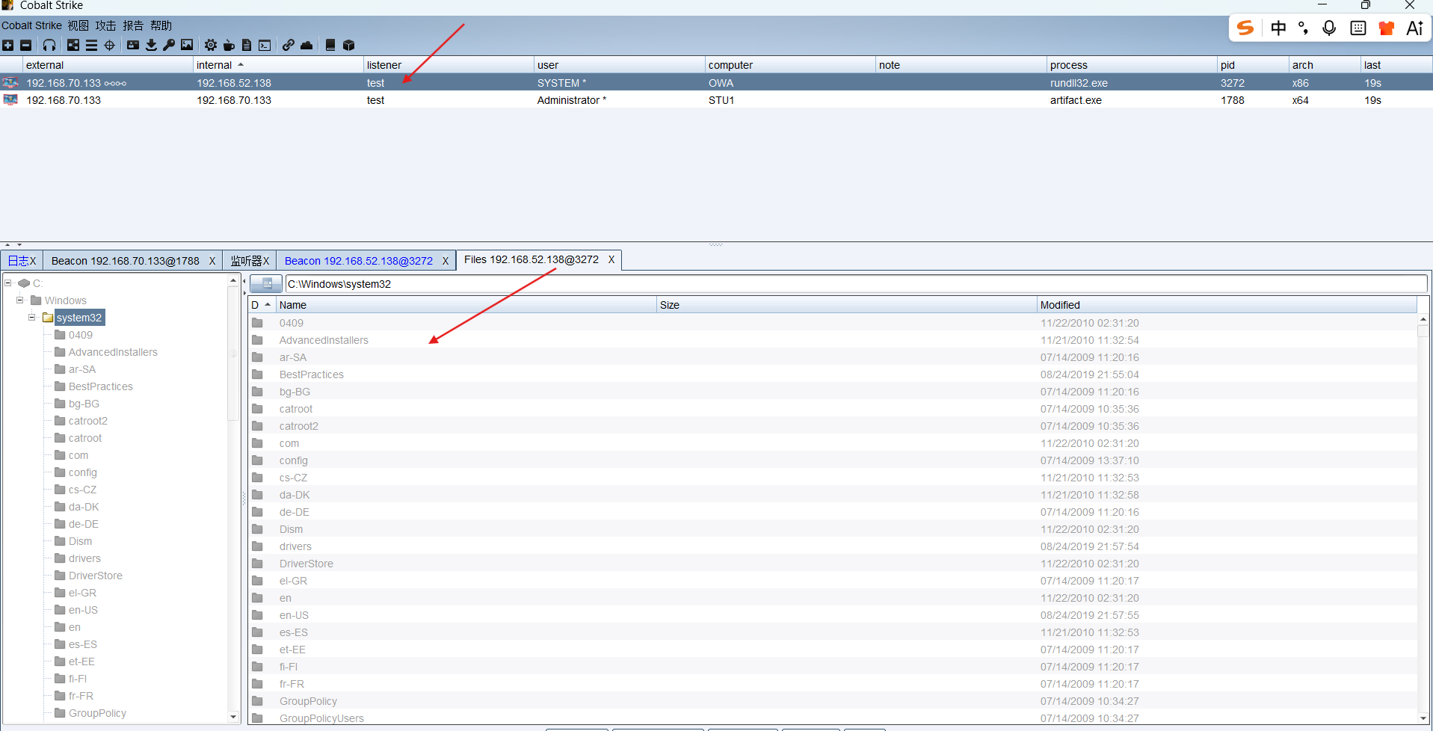
Task: Open screenshots picture icon
Action: (x=187, y=46)
